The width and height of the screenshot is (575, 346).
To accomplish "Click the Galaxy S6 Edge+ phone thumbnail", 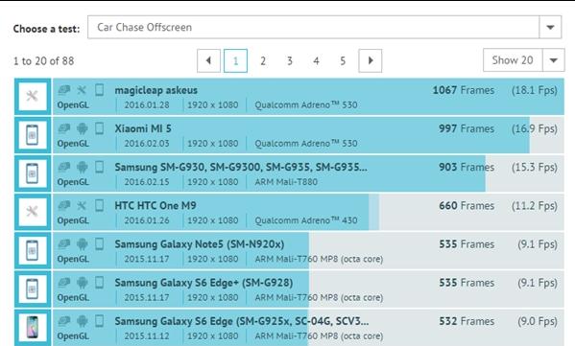I will 33,288.
